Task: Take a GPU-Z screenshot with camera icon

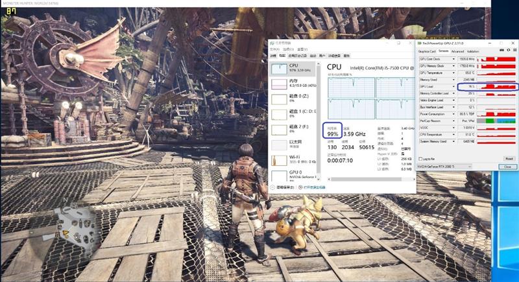Action: (x=501, y=50)
